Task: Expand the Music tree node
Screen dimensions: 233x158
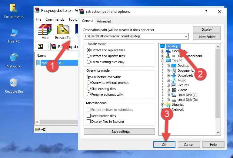Action: [x=168, y=80]
